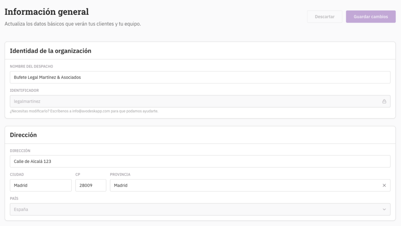Viewport: 401px width, 226px height.
Task: Focus the Nombre del despacho input field
Action: point(200,77)
